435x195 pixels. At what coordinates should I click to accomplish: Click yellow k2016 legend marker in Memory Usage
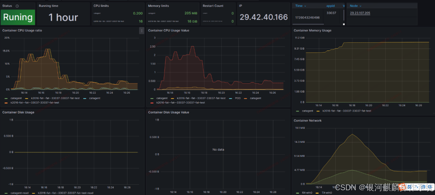(x=318, y=111)
